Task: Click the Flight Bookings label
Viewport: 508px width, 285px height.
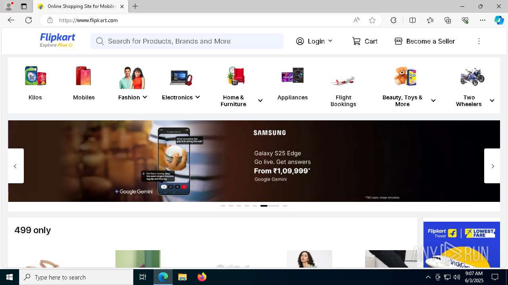Action: pos(343,101)
